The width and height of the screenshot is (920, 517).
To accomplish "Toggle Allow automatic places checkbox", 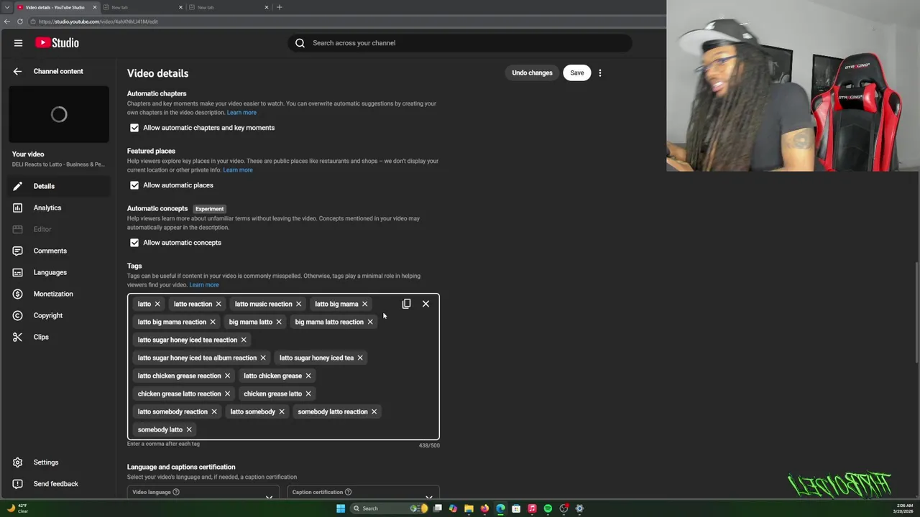I will coord(134,185).
